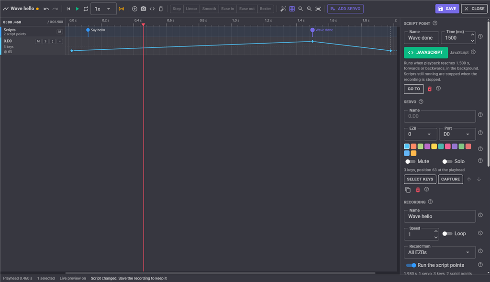Image resolution: width=490 pixels, height=282 pixels.
Task: Choose the Bezier interpolation mode
Action: click(265, 9)
